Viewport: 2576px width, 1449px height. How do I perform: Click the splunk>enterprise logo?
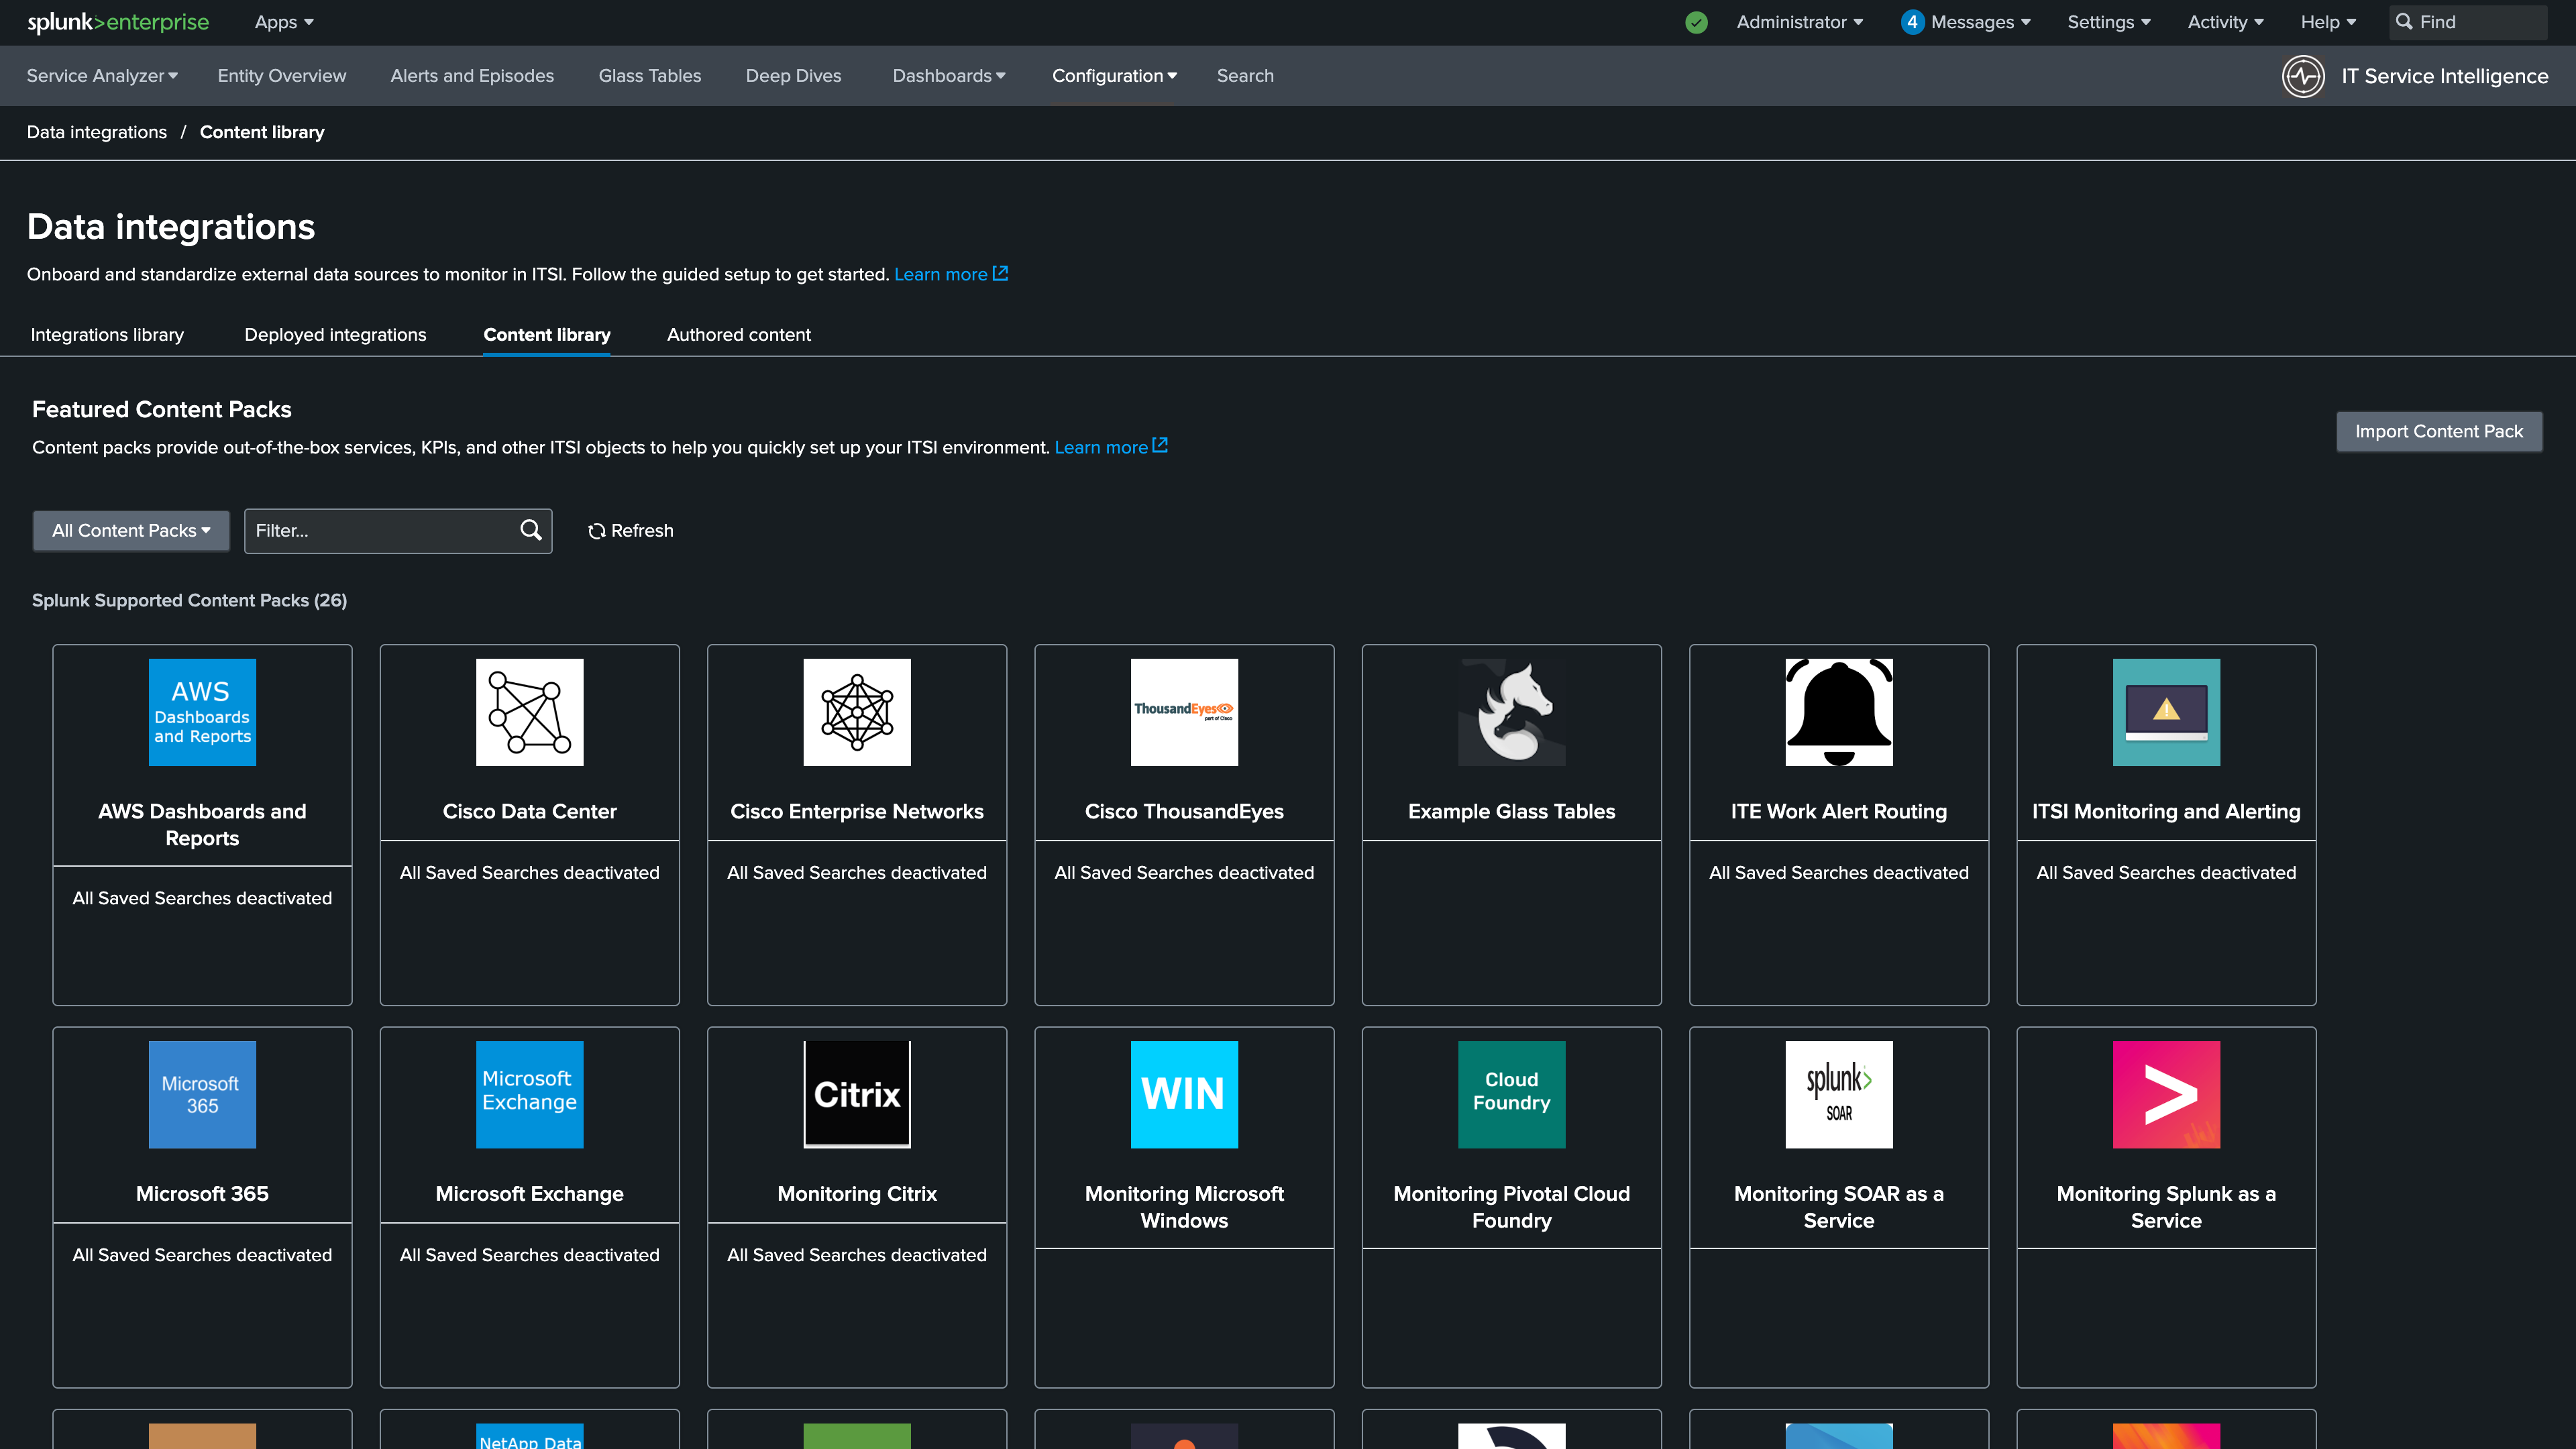118,22
